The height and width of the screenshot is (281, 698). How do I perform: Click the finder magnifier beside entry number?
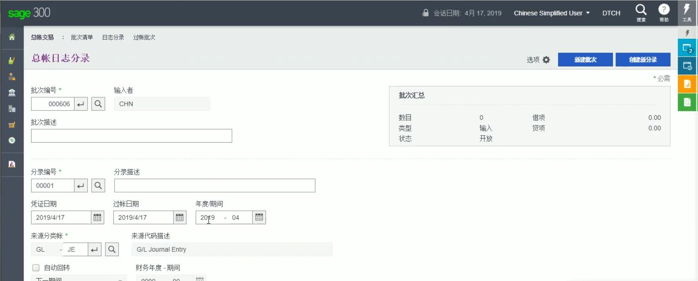click(x=98, y=186)
